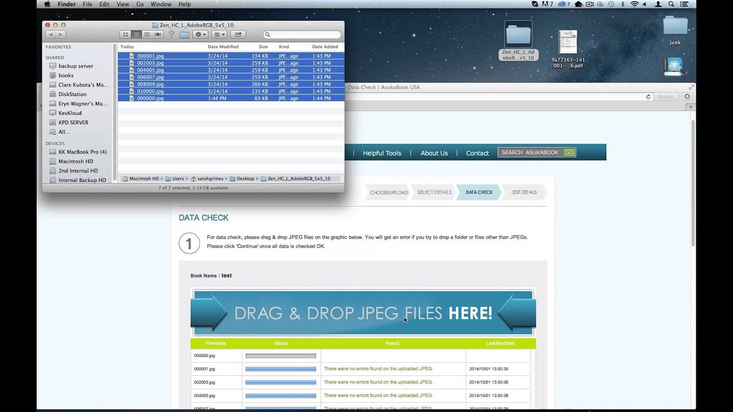Switch Finder to icon view
733x412 pixels.
[125, 35]
